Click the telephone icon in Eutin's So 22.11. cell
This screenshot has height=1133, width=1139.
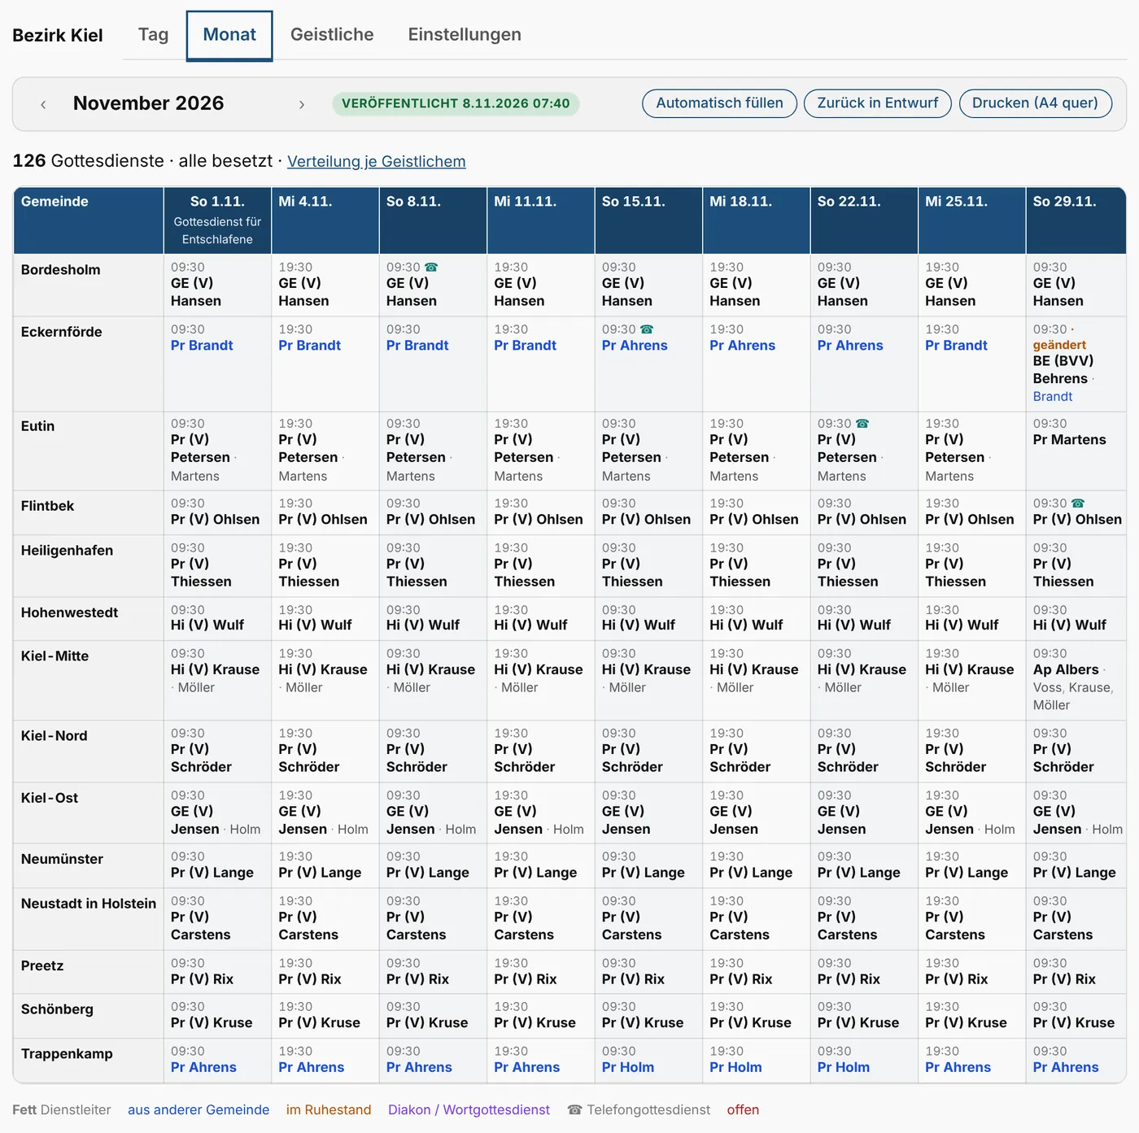coord(862,424)
